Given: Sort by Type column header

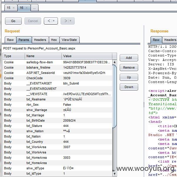Looking at the screenshot, I should (14, 56).
